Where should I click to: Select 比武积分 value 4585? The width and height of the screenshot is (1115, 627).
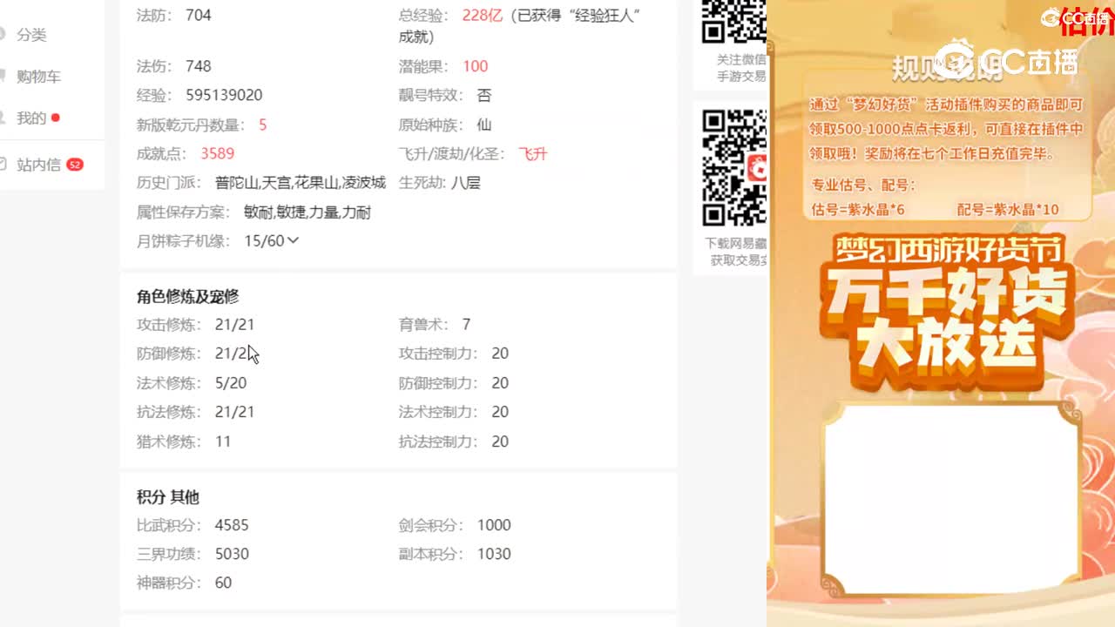[x=232, y=525]
